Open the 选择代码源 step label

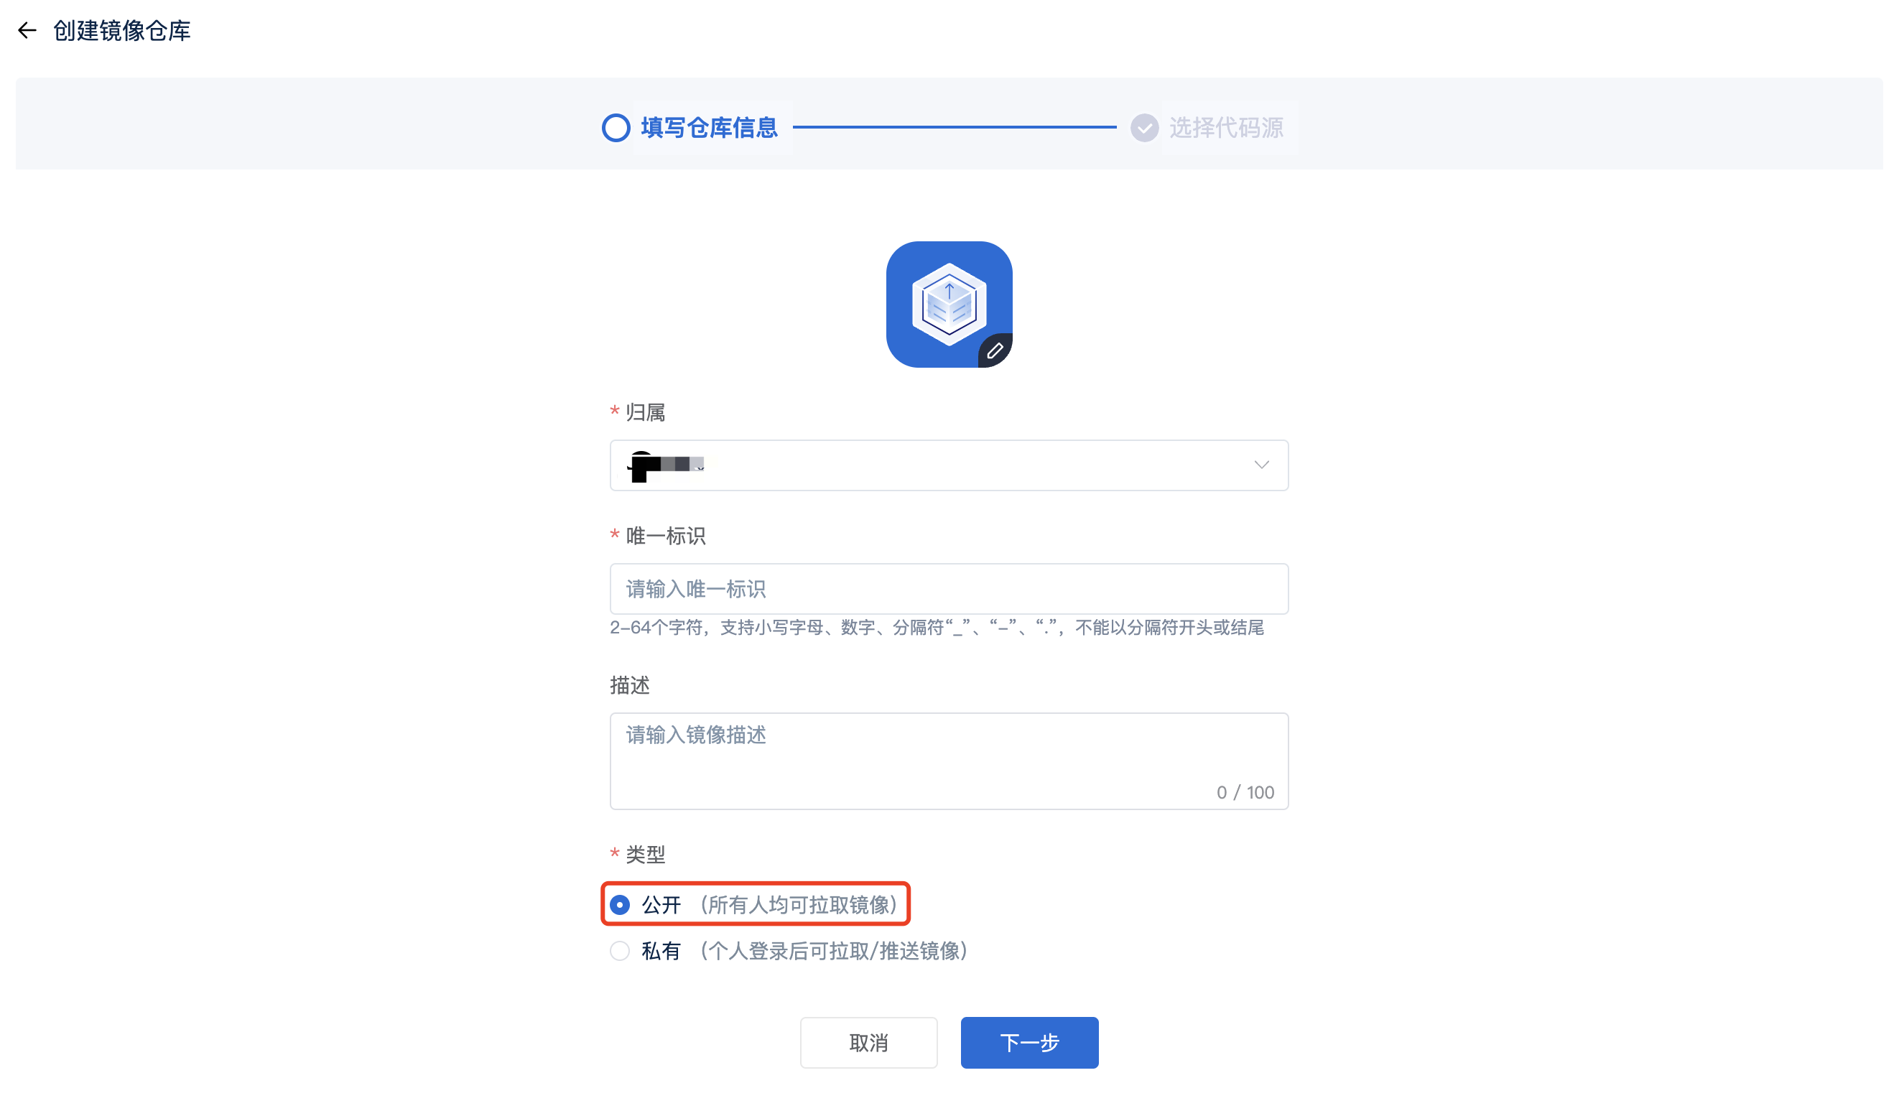point(1226,127)
